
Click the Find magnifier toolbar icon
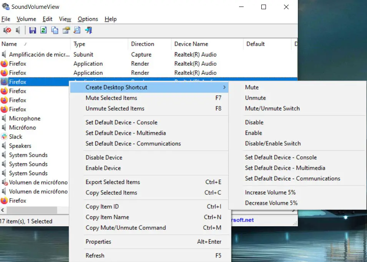click(x=77, y=30)
